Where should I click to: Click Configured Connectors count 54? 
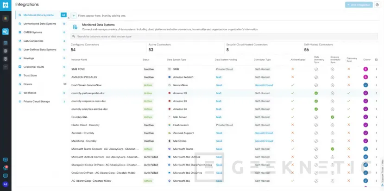pyautogui.click(x=73, y=50)
